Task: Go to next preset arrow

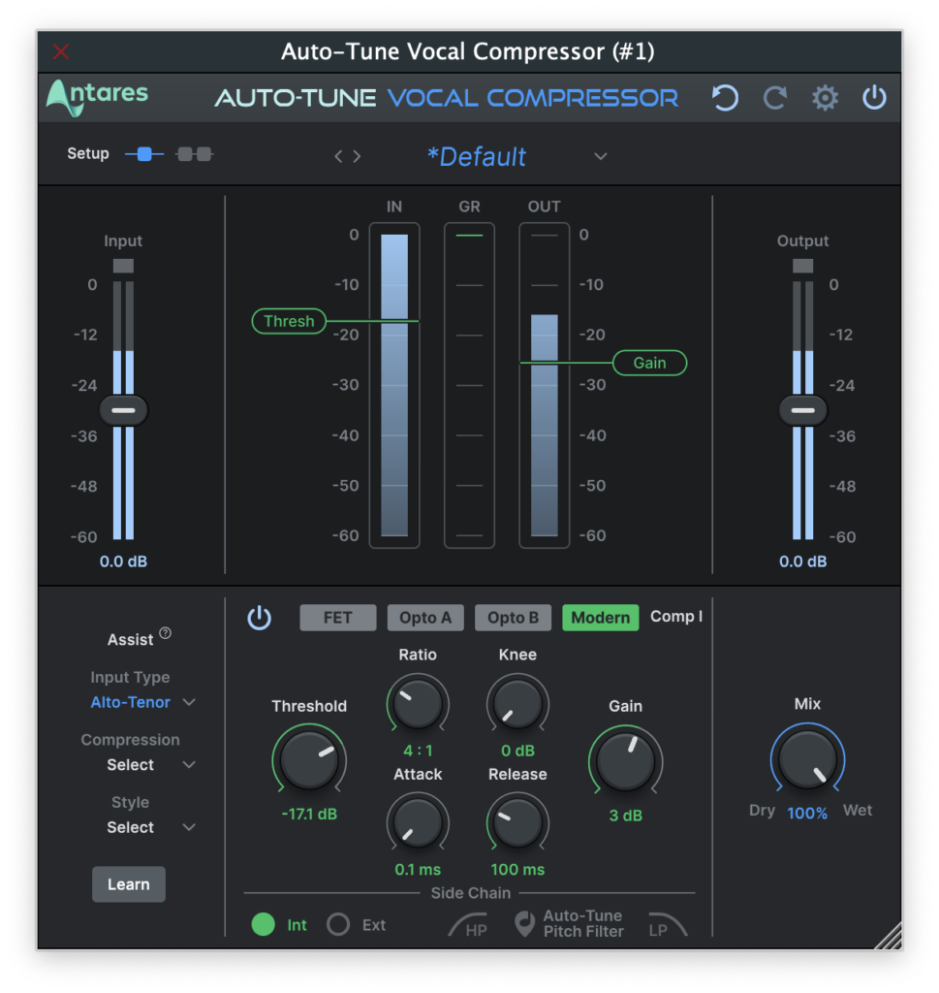Action: coord(358,156)
